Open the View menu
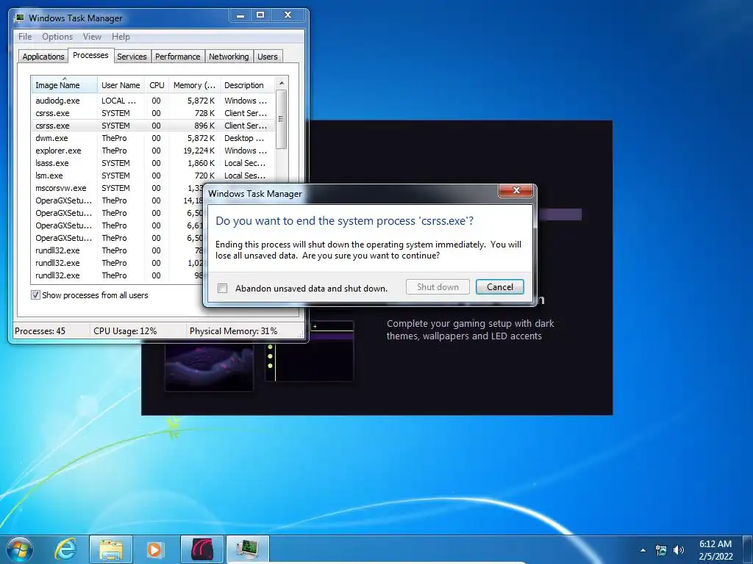 pos(92,37)
